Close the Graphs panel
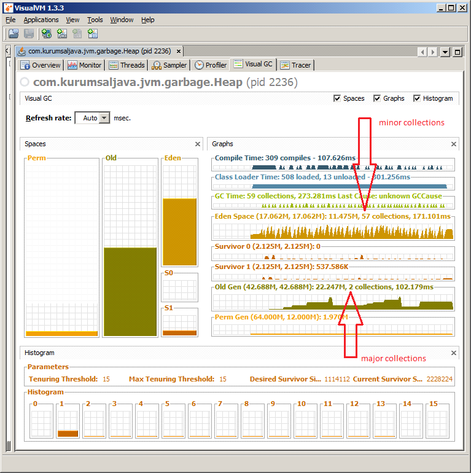Screen dimensions: 471x473 click(x=454, y=144)
